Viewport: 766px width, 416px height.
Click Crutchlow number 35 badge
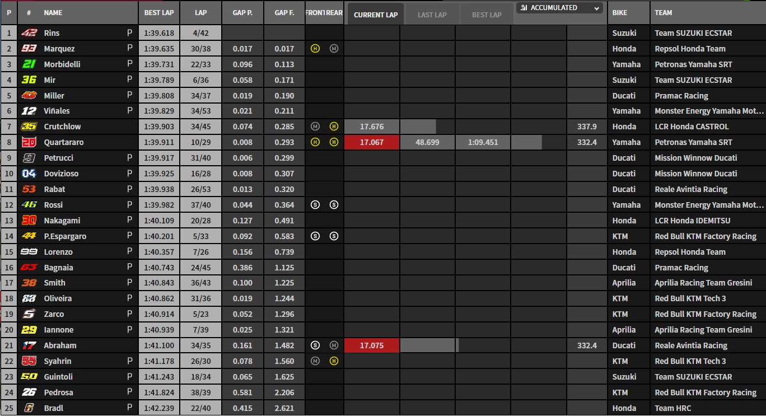click(x=29, y=127)
